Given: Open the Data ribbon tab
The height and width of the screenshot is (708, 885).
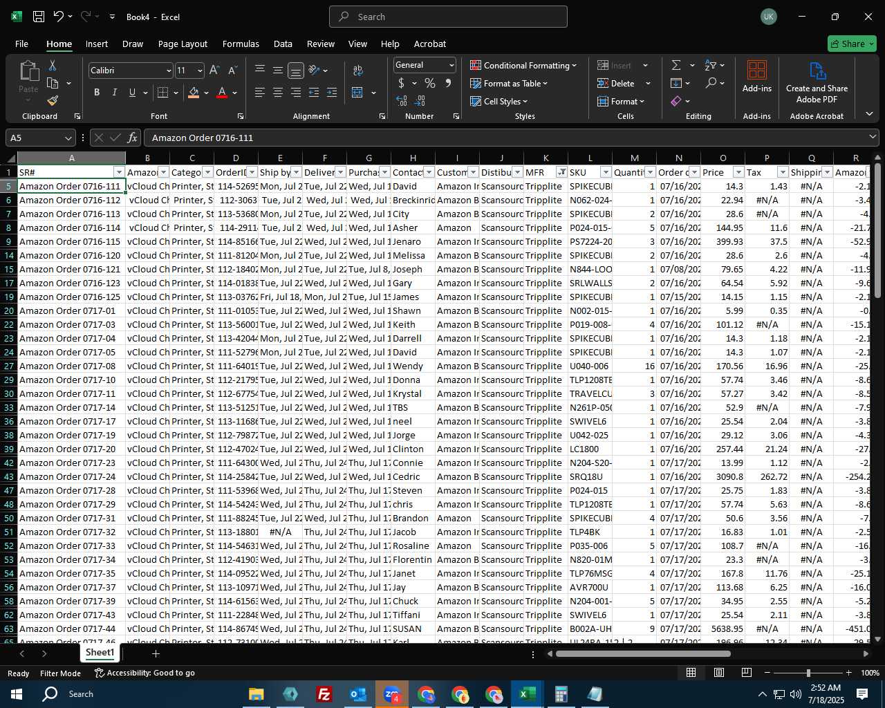Looking at the screenshot, I should click(283, 44).
